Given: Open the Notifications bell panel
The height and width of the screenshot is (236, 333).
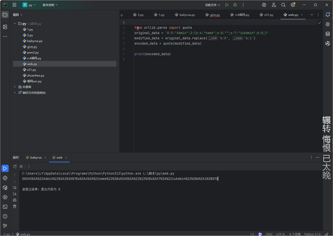Looking at the screenshot, I should (328, 15).
